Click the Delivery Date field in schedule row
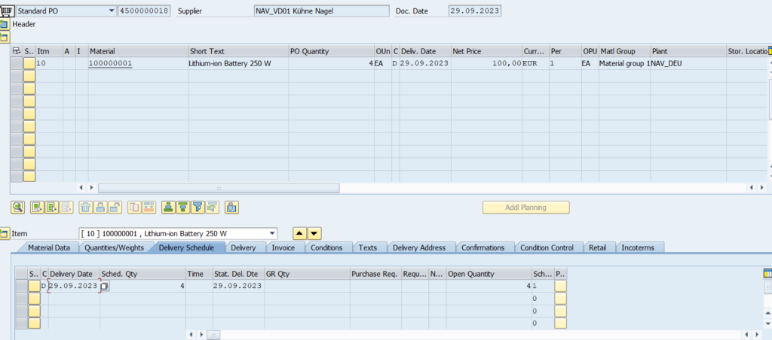 pos(73,286)
